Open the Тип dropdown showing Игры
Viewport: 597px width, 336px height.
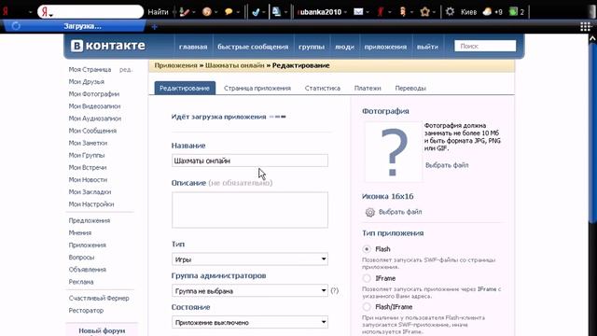250,259
